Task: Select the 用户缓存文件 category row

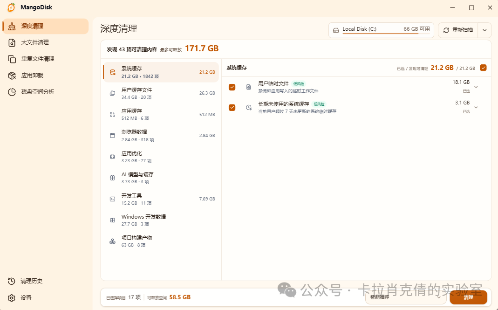Action: click(x=161, y=93)
